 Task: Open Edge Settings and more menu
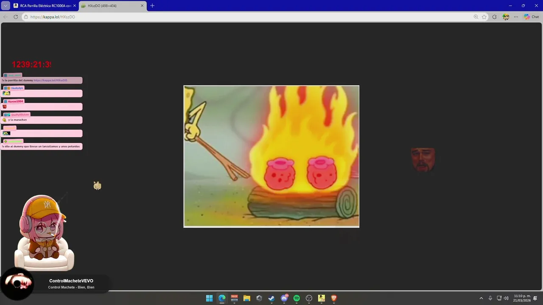pos(516,17)
